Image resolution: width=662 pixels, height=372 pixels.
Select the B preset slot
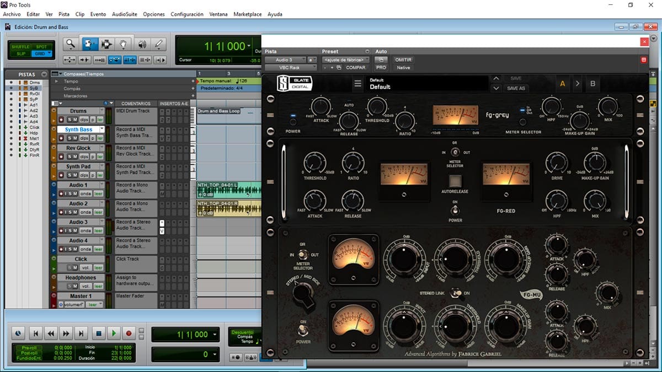tap(593, 84)
